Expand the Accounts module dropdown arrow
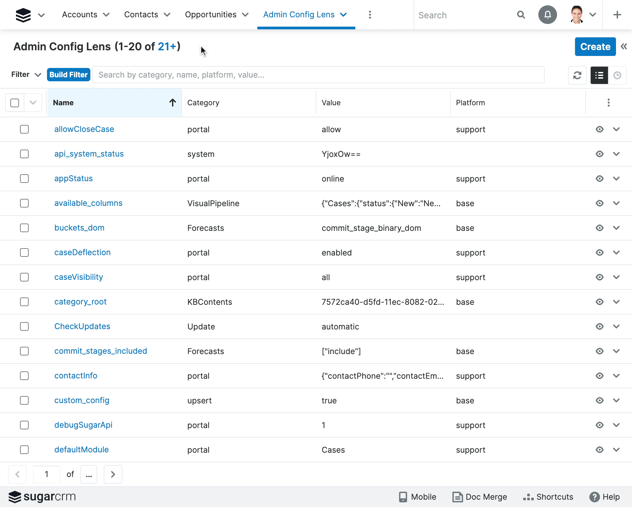The image size is (632, 507). [x=106, y=15]
